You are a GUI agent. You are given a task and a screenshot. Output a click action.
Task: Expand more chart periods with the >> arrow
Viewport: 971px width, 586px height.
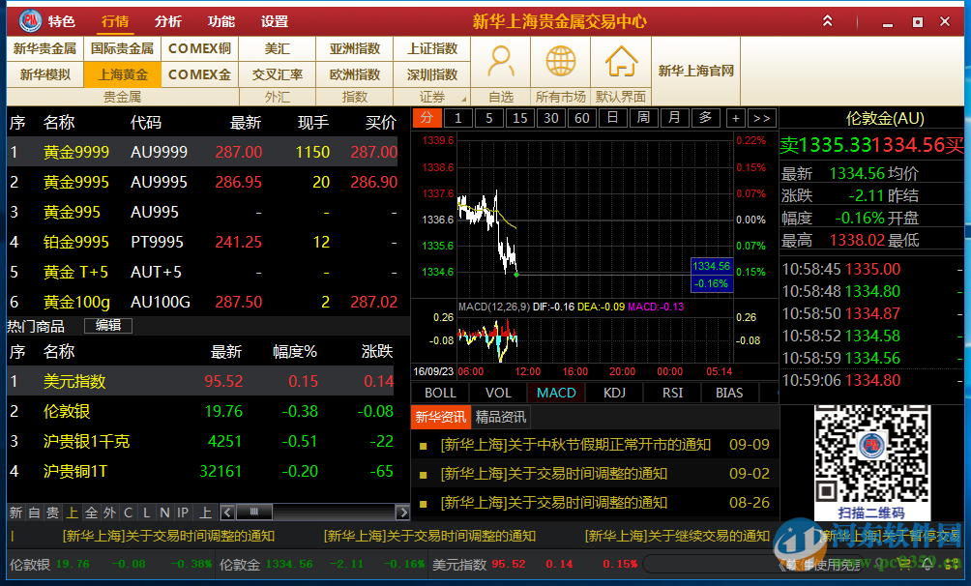(763, 117)
